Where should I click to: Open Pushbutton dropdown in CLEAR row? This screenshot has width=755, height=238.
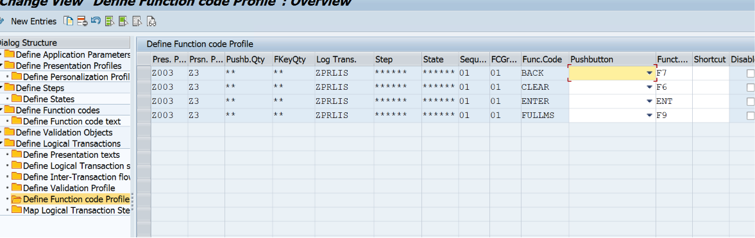pos(650,88)
